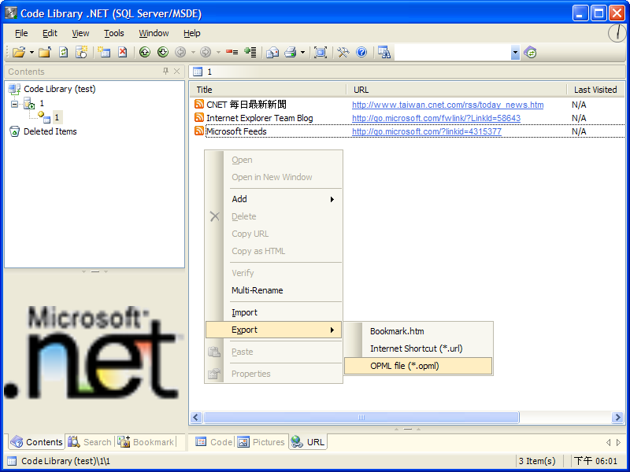Click the green move down arrow icon
This screenshot has height=472, width=630.
click(163, 52)
